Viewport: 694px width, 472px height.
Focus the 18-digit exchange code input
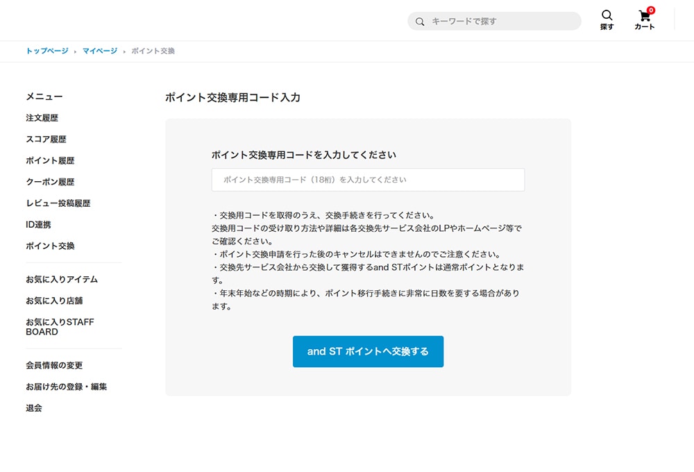click(368, 180)
